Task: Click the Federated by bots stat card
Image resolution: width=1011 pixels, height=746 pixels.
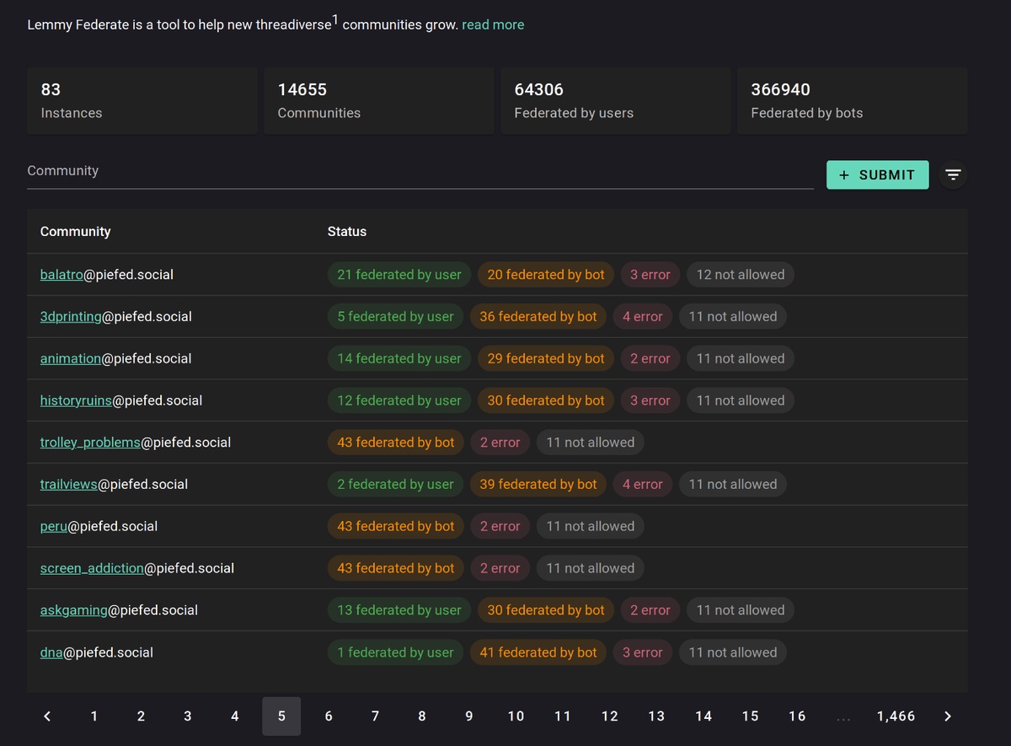Action: 852,100
